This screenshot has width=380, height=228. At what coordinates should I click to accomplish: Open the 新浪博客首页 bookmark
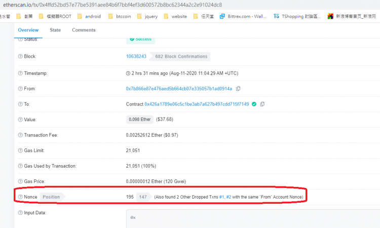pyautogui.click(x=352, y=16)
